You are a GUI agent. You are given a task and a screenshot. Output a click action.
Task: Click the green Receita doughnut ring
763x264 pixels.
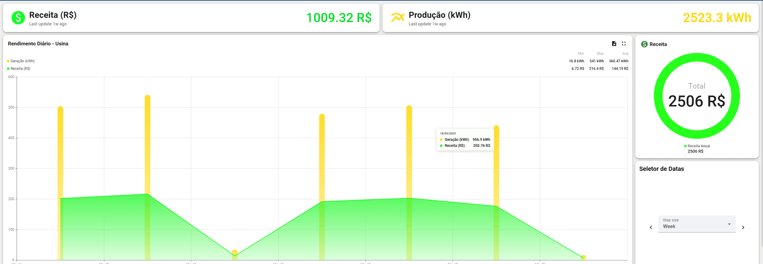click(697, 57)
